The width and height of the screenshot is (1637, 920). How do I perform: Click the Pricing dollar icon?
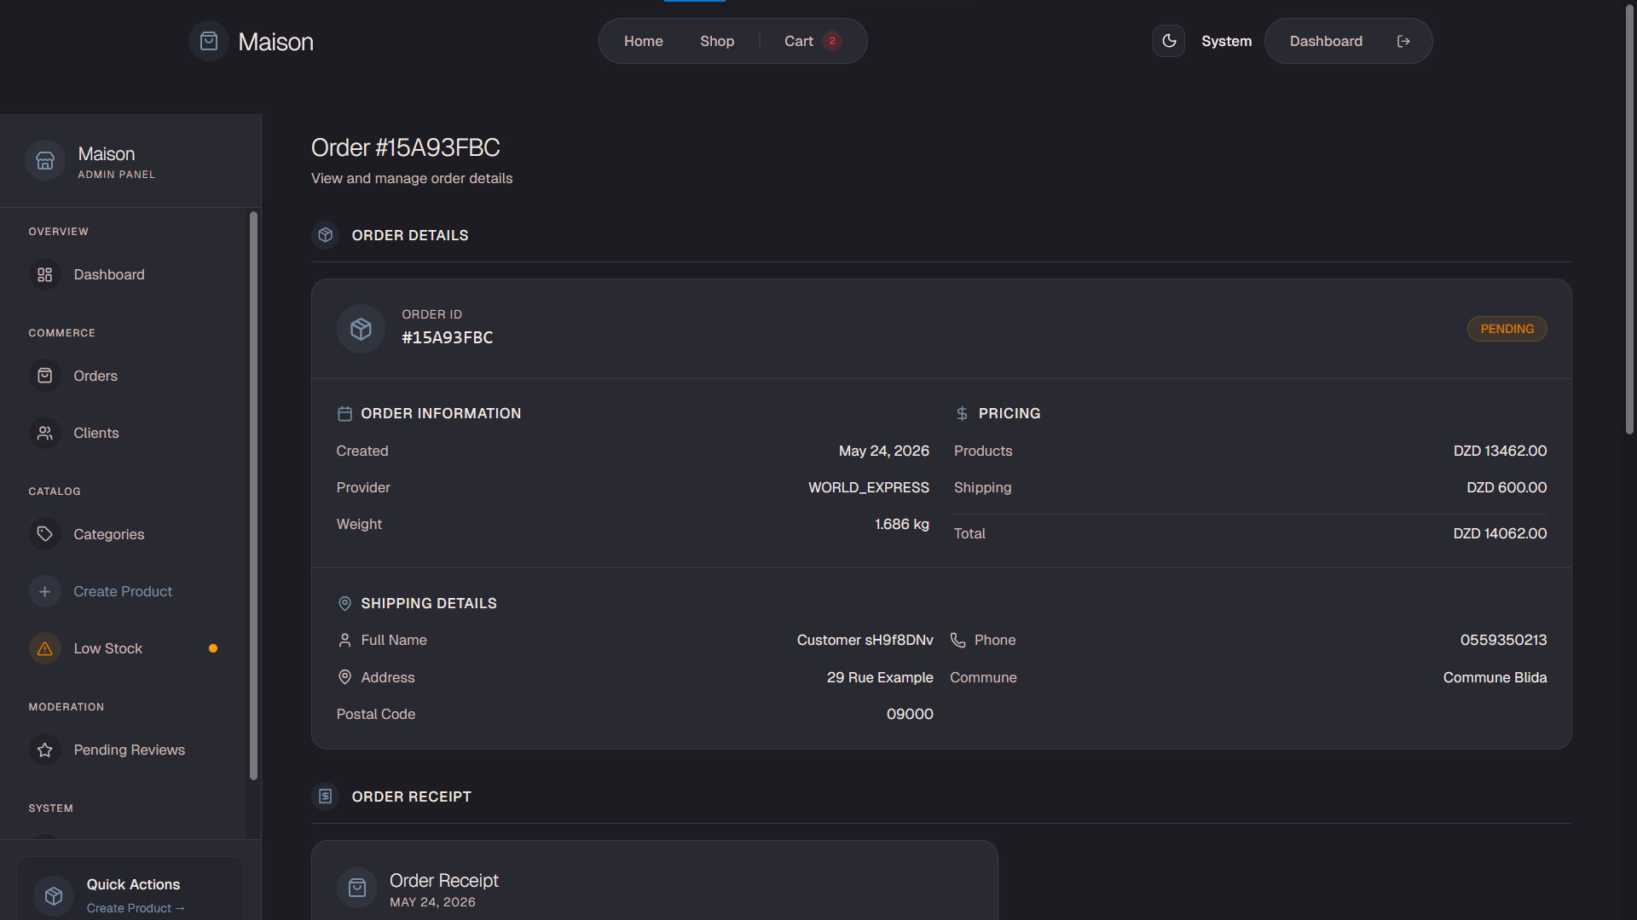tap(962, 413)
